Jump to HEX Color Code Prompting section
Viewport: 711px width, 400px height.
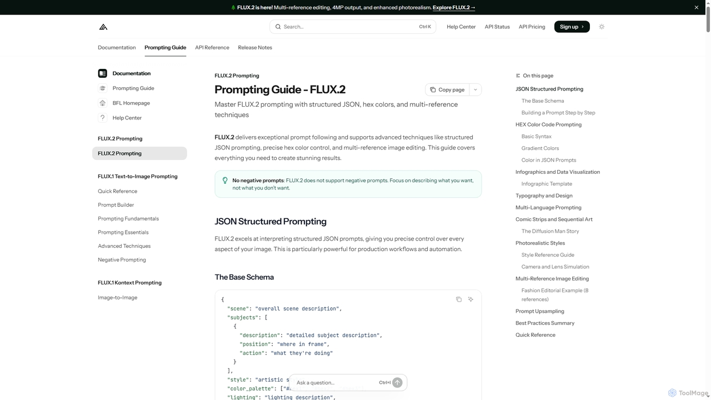point(548,124)
